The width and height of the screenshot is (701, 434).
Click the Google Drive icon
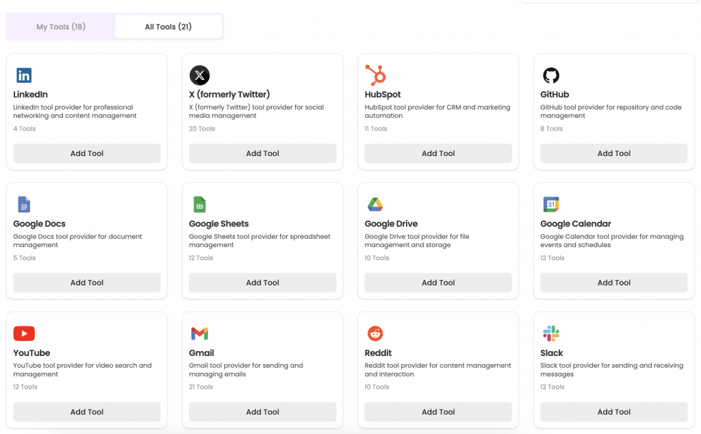tap(375, 204)
